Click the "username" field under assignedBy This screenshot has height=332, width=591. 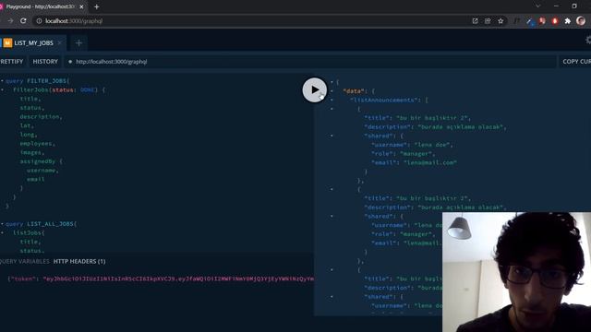42,171
